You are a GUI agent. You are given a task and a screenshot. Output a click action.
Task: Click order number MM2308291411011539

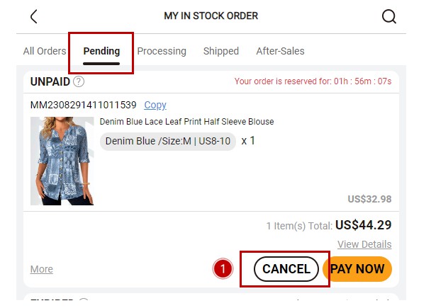[83, 105]
